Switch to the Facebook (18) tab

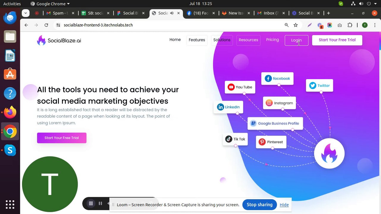201,13
